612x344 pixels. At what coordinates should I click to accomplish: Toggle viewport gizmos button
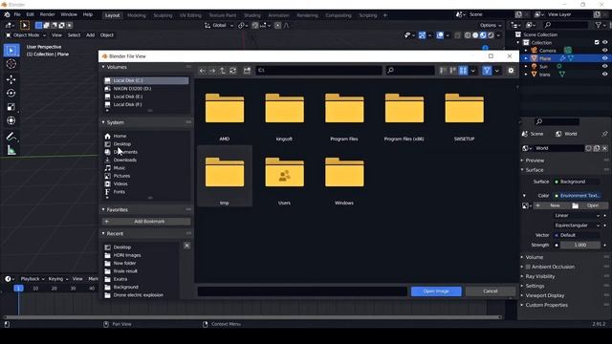click(x=422, y=35)
